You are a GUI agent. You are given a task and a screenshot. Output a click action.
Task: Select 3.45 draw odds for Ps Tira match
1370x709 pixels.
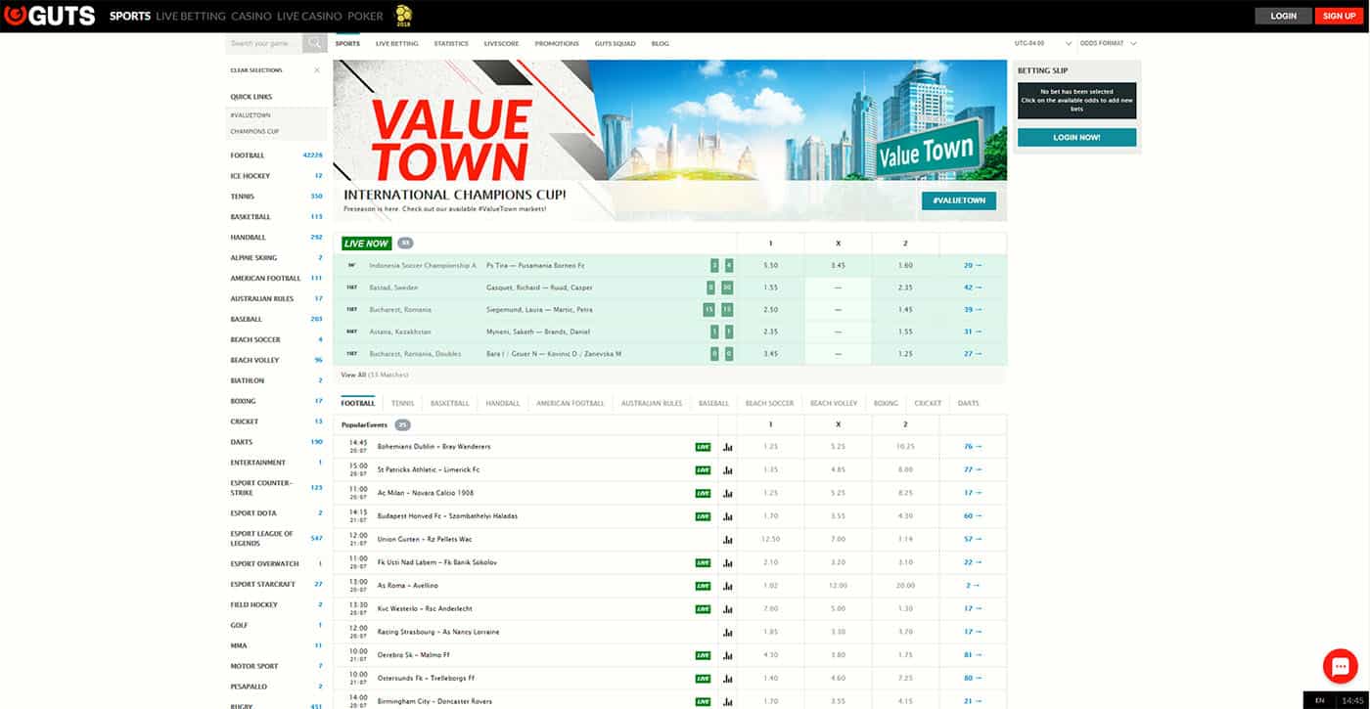(x=838, y=266)
